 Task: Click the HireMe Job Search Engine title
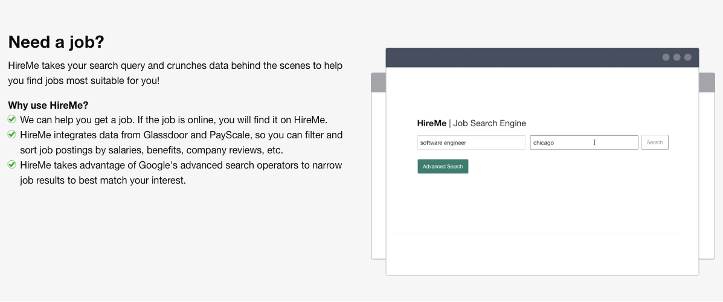pos(471,123)
